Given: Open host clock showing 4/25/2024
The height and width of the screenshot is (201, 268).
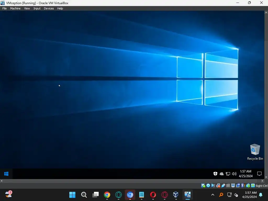Looking at the screenshot, I should (249, 195).
